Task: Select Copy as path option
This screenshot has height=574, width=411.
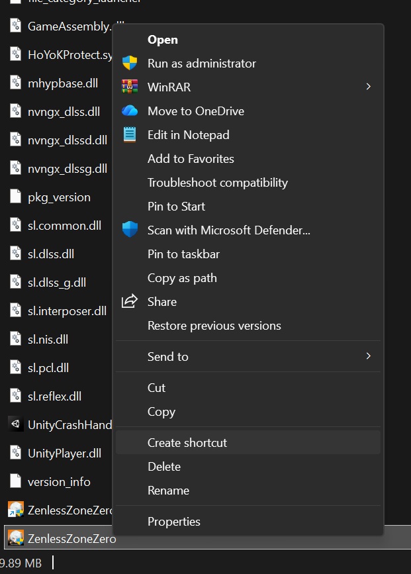Action: (182, 278)
